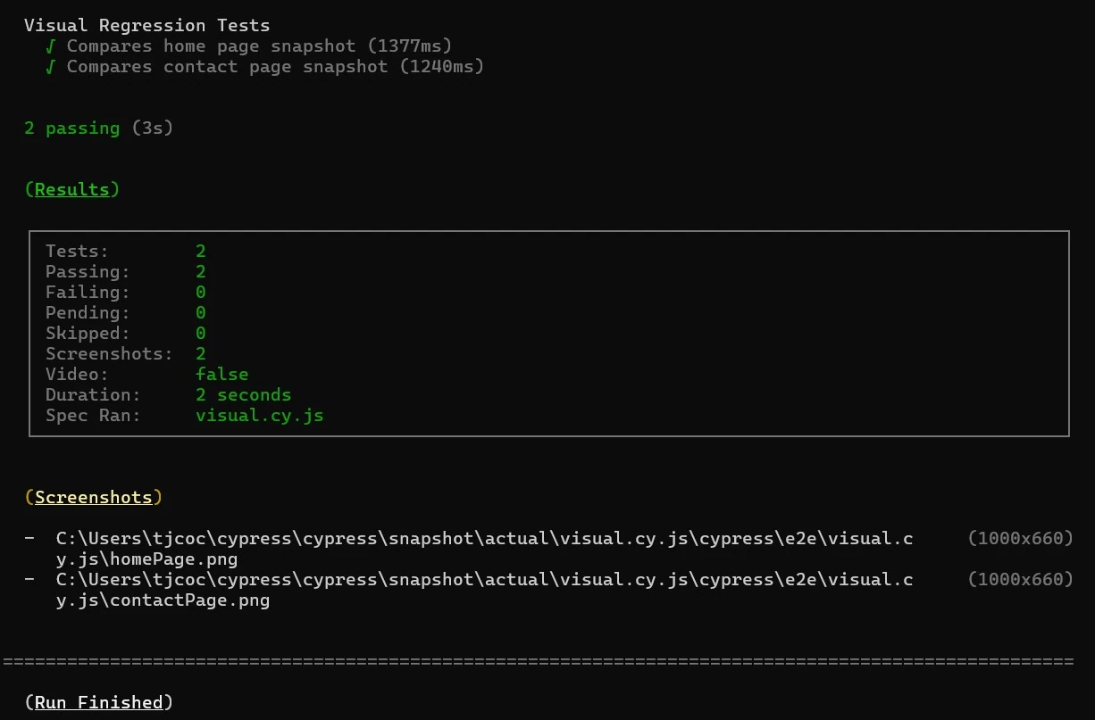Click the Visual Regression Tests heading

pyautogui.click(x=146, y=25)
